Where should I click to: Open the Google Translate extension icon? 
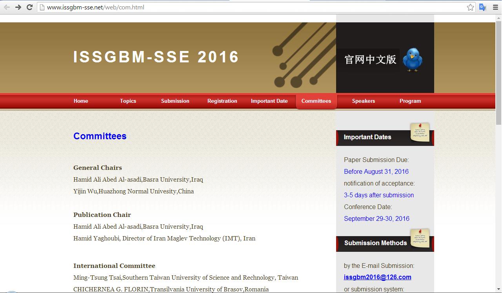[483, 7]
